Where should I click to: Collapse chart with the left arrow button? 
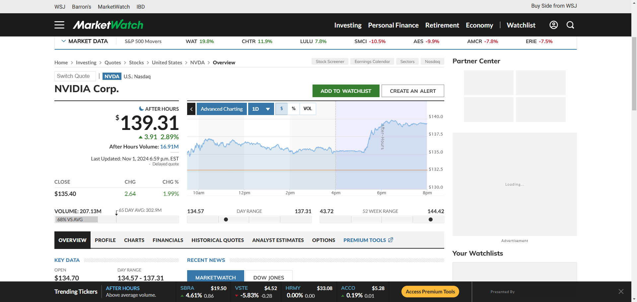191,109
